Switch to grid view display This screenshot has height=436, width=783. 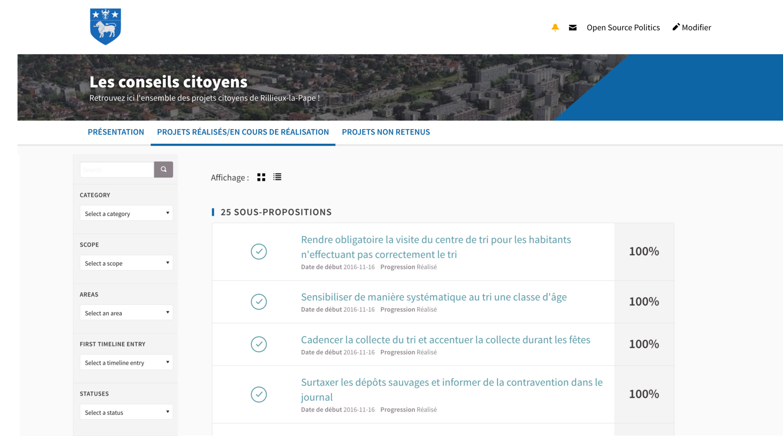261,177
